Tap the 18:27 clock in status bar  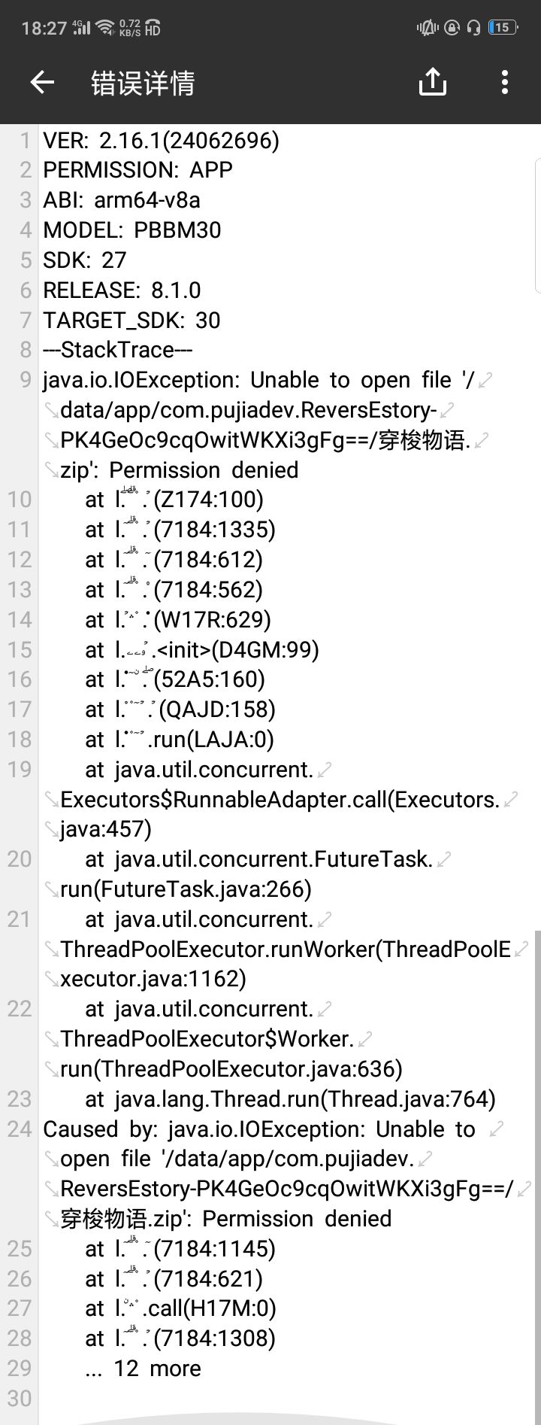pos(44,29)
